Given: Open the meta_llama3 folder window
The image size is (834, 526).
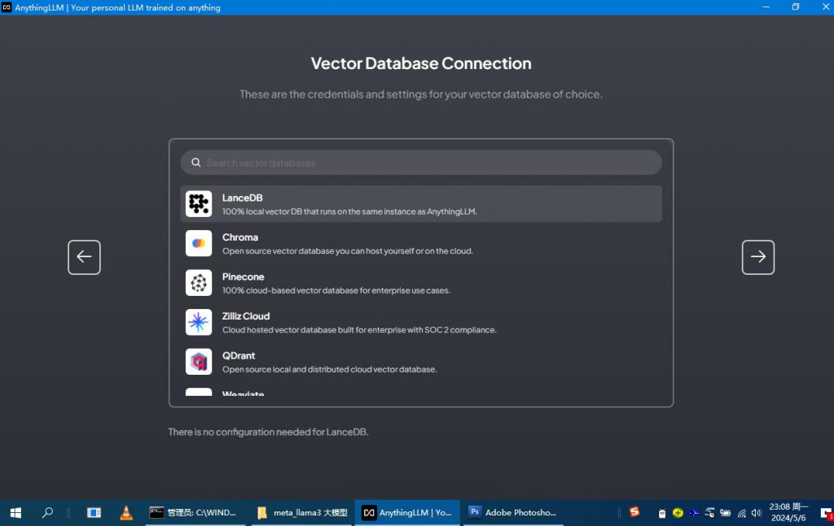Looking at the screenshot, I should [302, 513].
